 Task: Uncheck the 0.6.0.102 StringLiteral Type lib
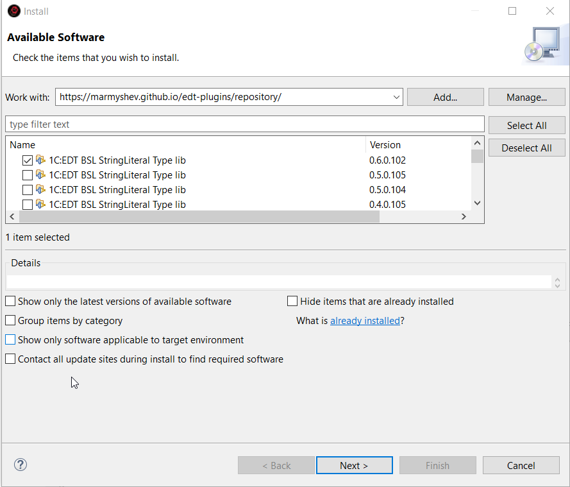click(28, 160)
